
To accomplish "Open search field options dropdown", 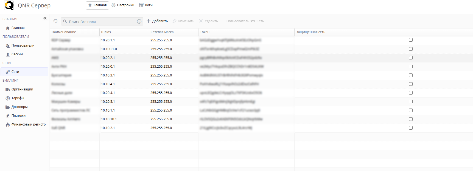I will 139,21.
